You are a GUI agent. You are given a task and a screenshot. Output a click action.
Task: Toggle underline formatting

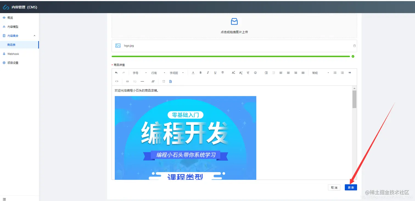click(215, 73)
